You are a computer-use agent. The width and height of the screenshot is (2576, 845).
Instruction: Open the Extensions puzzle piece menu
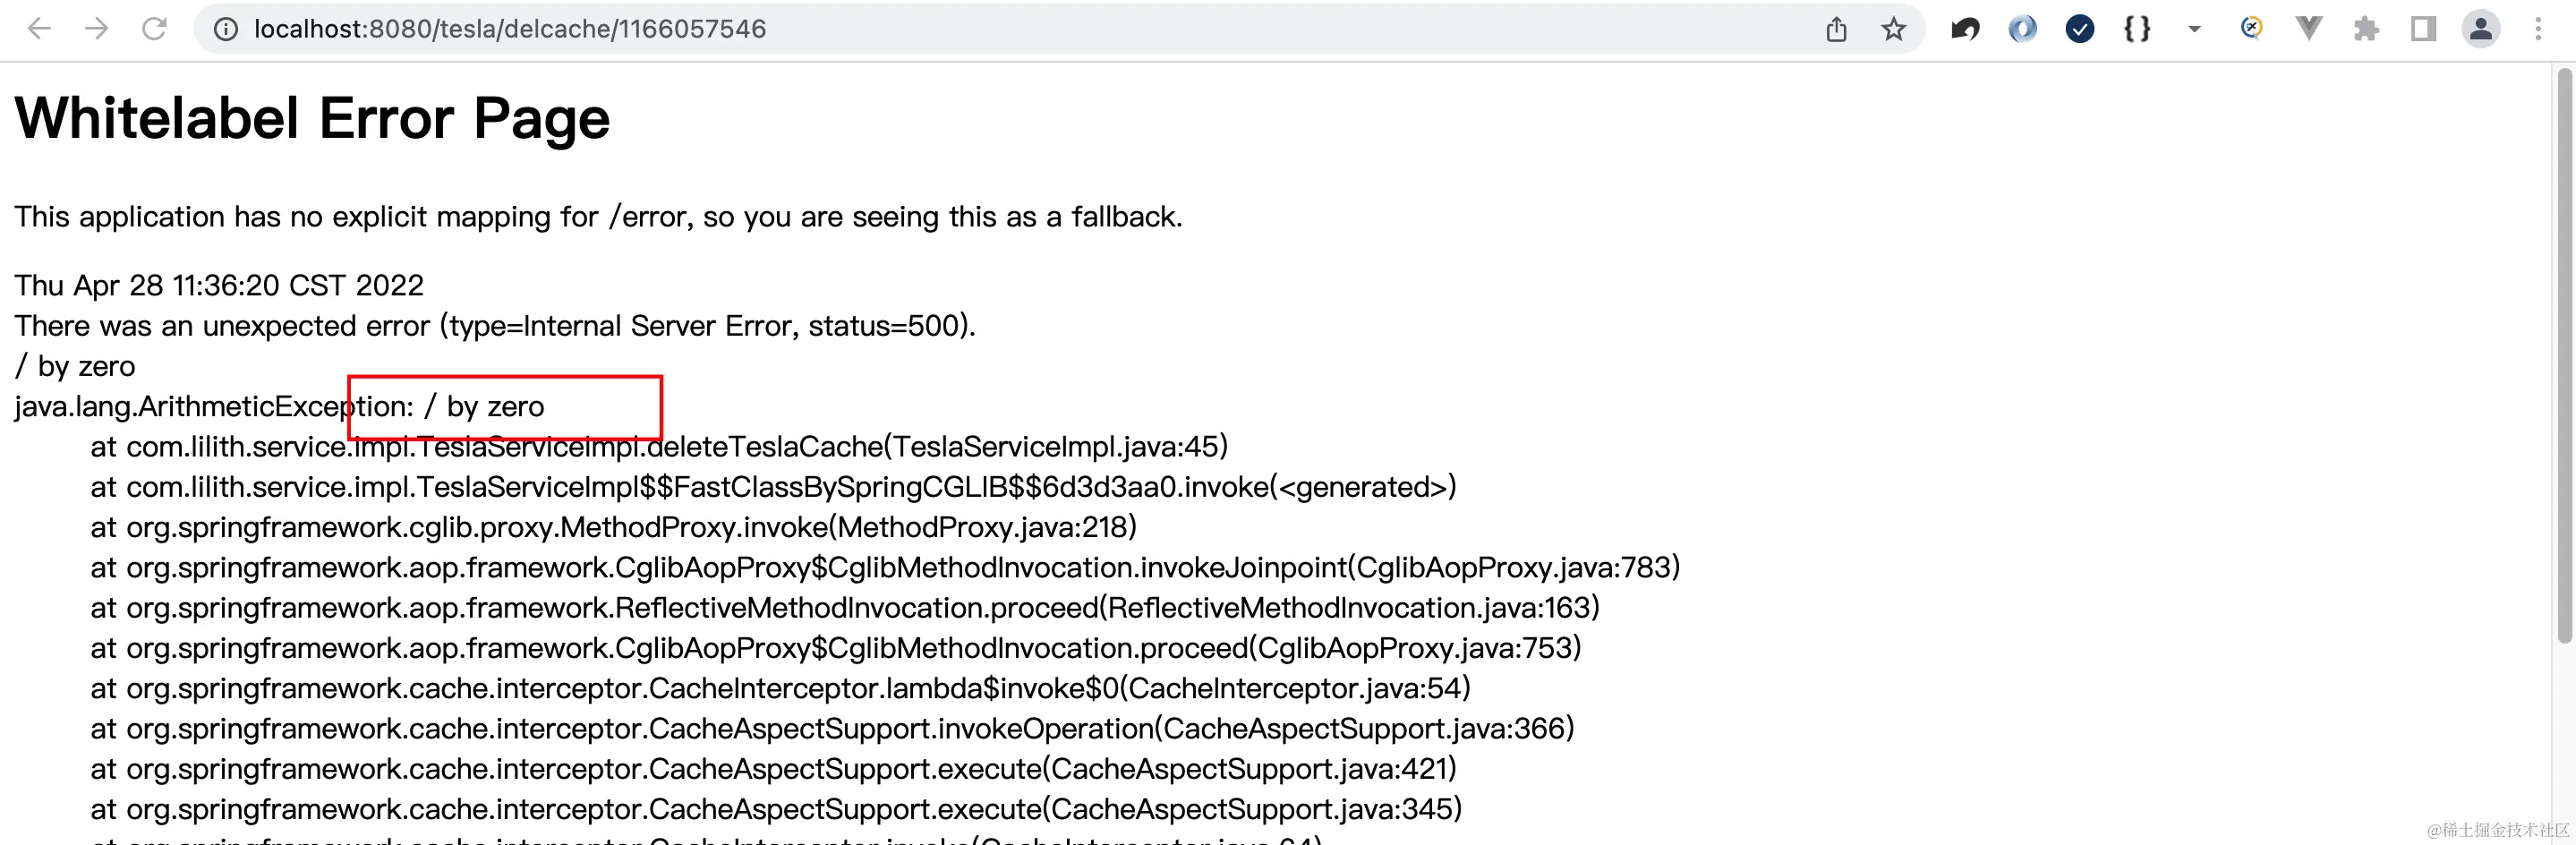[x=2365, y=29]
